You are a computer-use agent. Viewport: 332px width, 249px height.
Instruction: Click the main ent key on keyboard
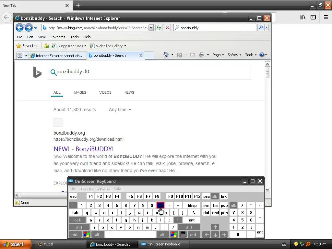tap(192, 220)
